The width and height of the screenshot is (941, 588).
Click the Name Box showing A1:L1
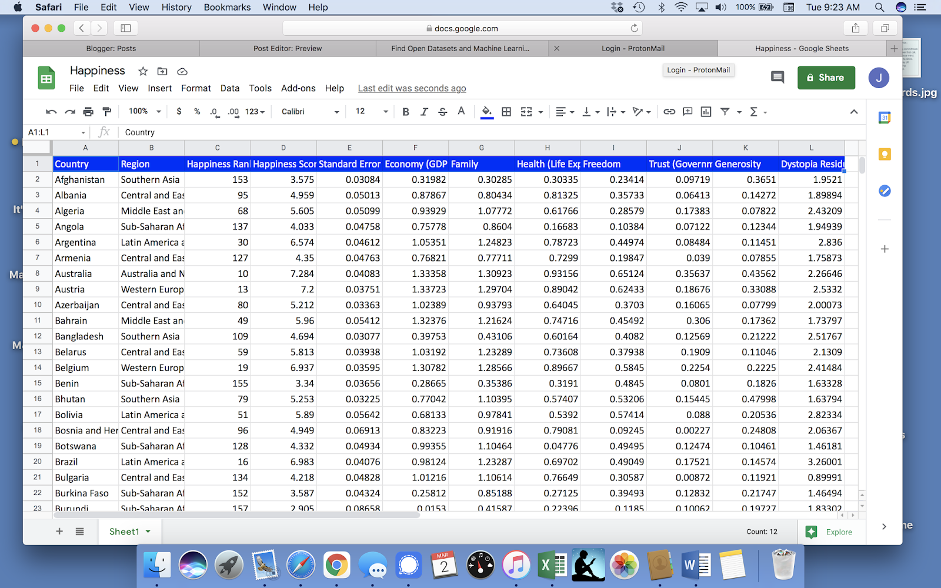click(x=56, y=132)
